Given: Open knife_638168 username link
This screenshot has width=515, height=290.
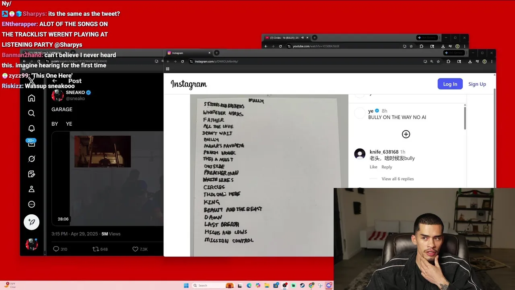Looking at the screenshot, I should click(x=384, y=152).
